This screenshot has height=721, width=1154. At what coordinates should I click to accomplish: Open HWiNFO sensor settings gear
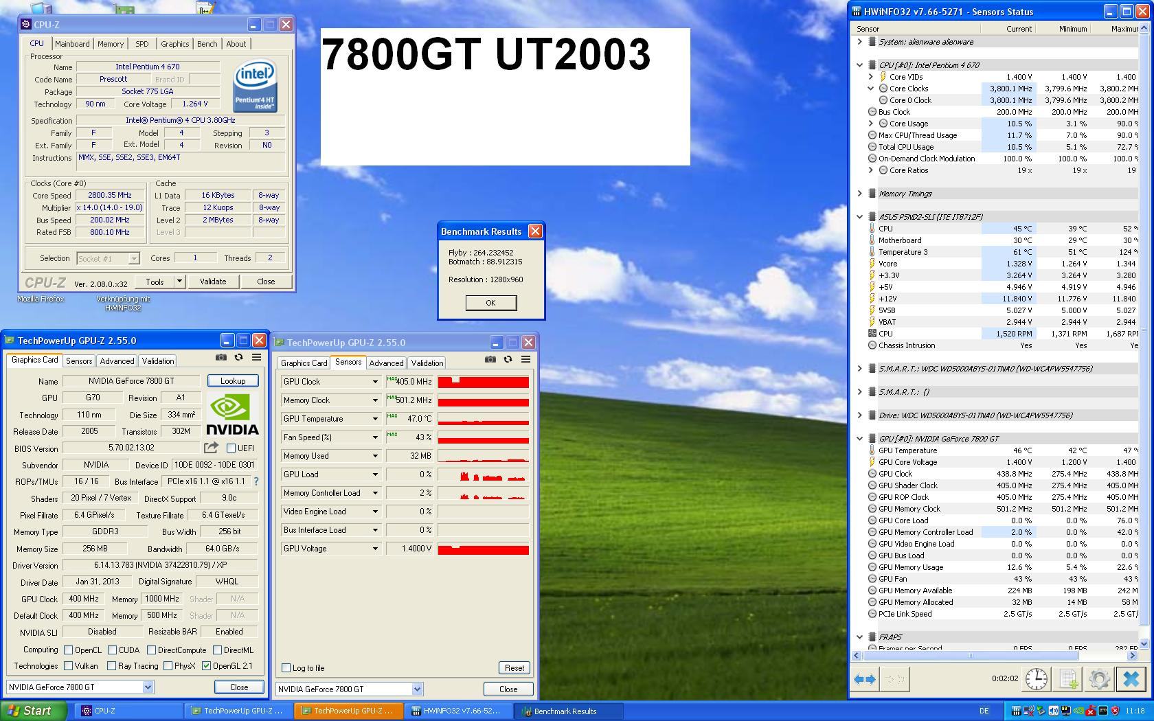coord(1099,679)
